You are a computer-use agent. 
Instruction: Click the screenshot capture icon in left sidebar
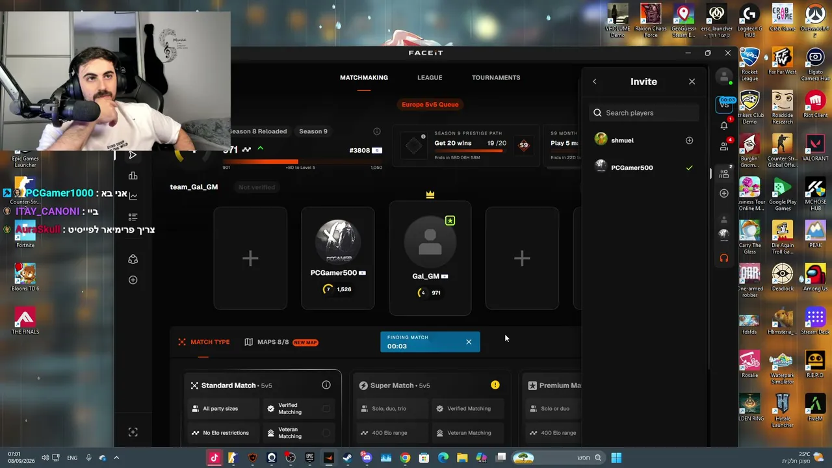(x=133, y=432)
